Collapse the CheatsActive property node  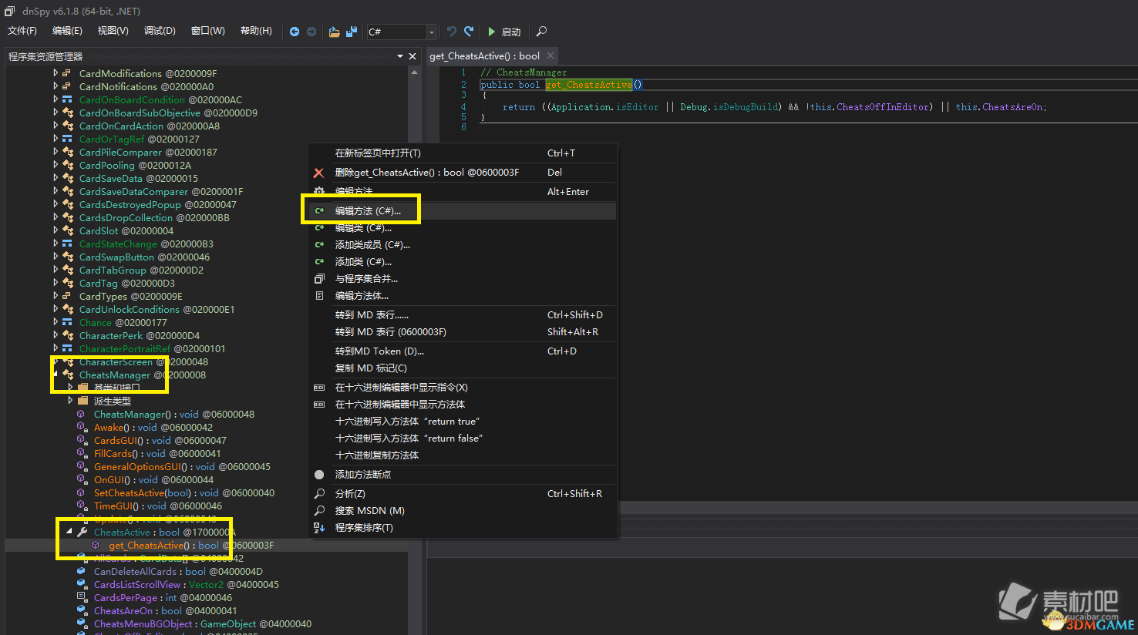(69, 532)
